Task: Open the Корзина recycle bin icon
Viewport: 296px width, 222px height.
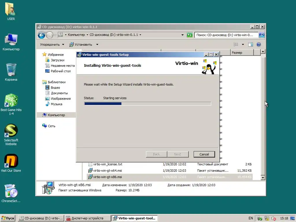Action: tap(11, 72)
